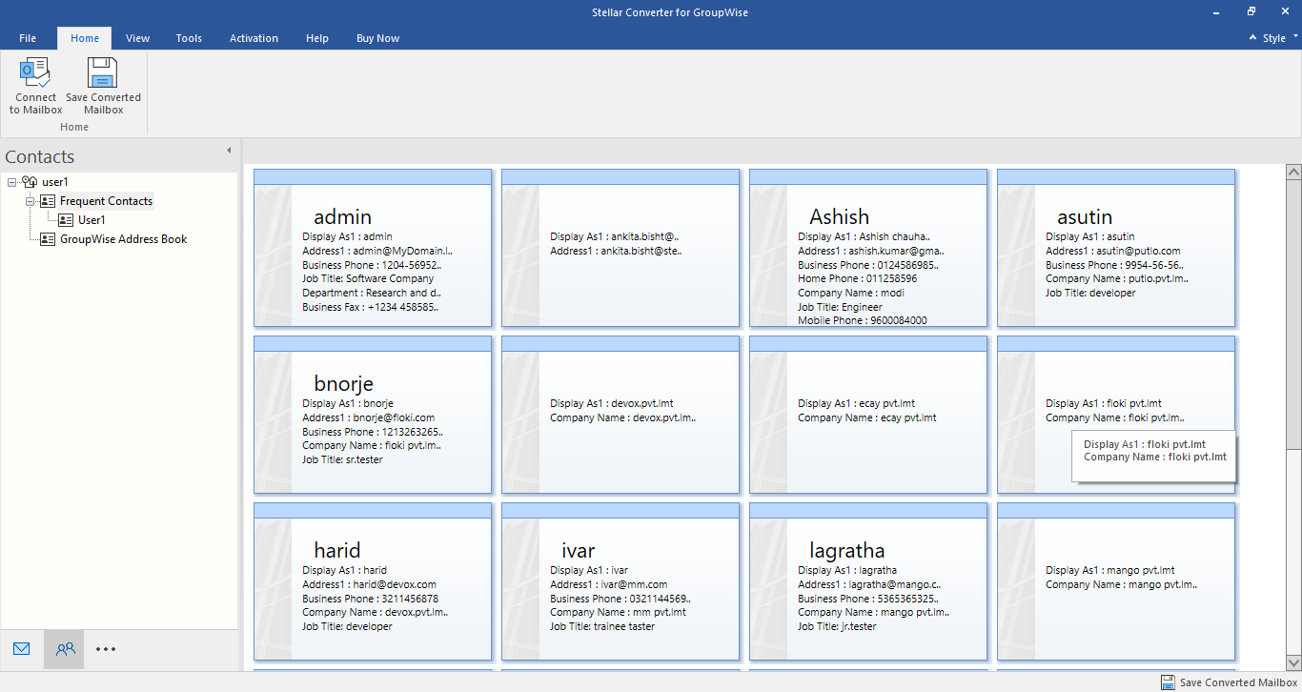The height and width of the screenshot is (692, 1302).
Task: Click harid's address harid@devox.com text
Action: pyautogui.click(x=369, y=584)
